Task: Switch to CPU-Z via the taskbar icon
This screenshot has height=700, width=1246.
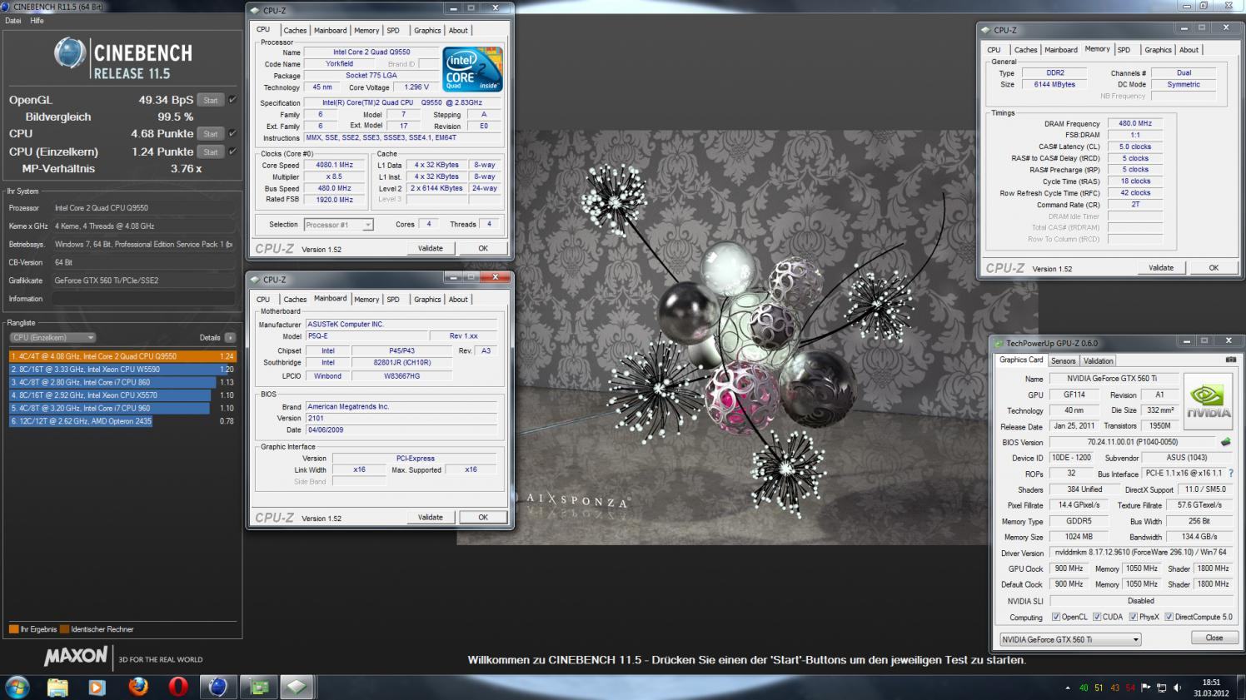Action: coord(297,687)
